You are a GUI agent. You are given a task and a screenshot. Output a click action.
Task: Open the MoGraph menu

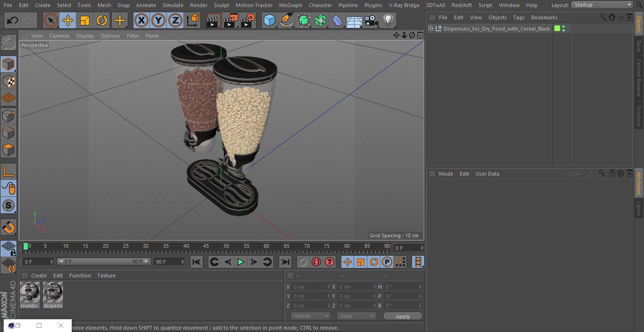tap(290, 5)
